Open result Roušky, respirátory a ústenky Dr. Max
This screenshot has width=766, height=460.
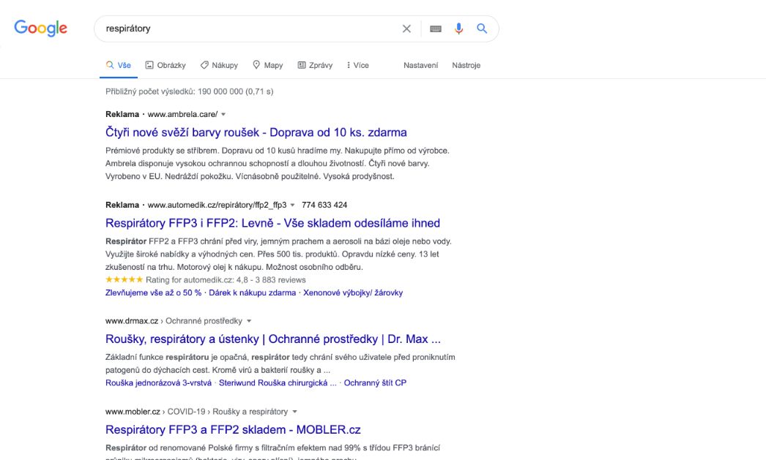tap(273, 339)
